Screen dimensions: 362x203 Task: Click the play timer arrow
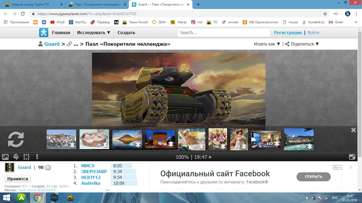[x=211, y=157]
